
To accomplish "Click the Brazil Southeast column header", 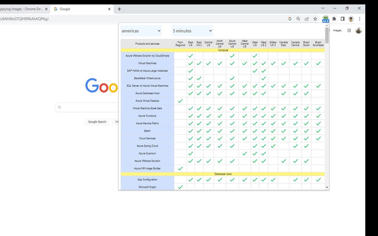I will pos(318,44).
